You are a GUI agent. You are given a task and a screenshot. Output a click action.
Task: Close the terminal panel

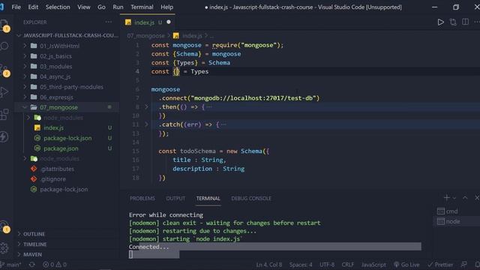pyautogui.click(x=477, y=198)
